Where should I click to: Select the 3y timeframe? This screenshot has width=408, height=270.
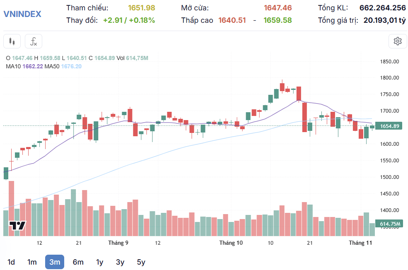click(120, 262)
